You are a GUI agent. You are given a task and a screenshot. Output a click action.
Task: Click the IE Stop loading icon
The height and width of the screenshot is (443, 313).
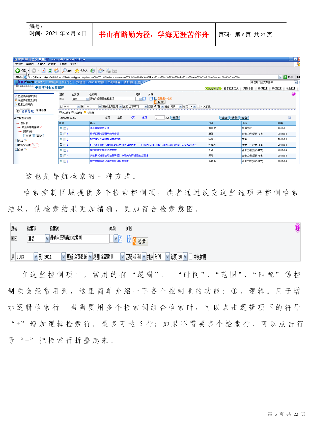pyautogui.click(x=43, y=71)
